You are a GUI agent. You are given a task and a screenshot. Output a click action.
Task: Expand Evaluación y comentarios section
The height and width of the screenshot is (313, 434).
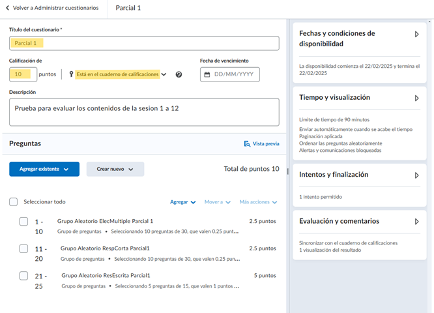pos(416,222)
